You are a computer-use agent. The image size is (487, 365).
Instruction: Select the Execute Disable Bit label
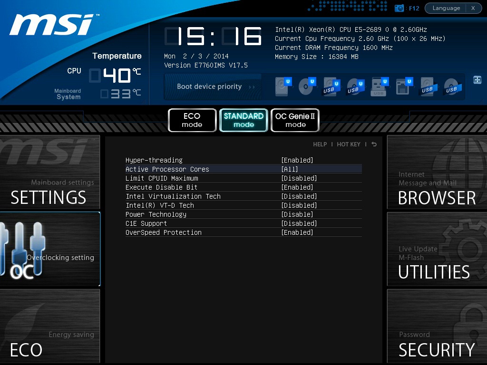tap(161, 187)
